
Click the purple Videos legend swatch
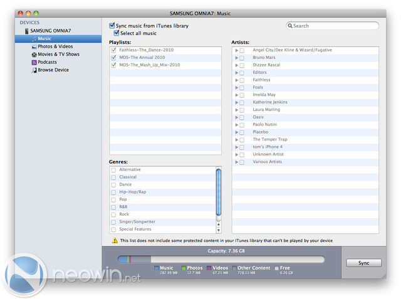click(x=209, y=268)
